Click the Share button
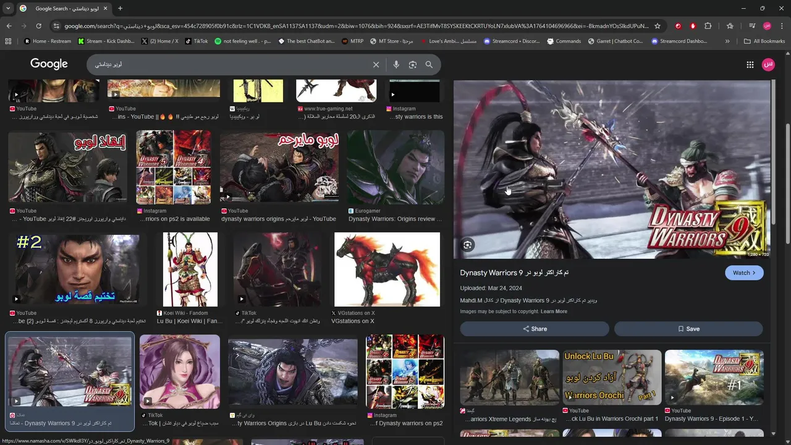This screenshot has height=445, width=791. (x=535, y=329)
